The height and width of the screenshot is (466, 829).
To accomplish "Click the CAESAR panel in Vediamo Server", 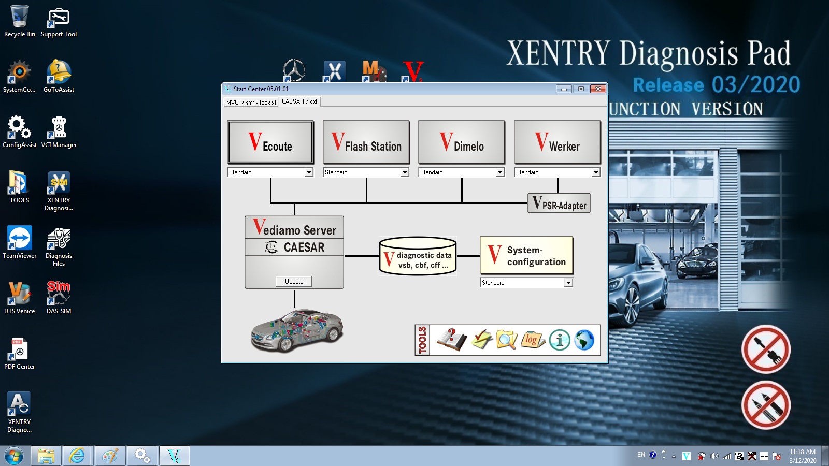I will [294, 247].
